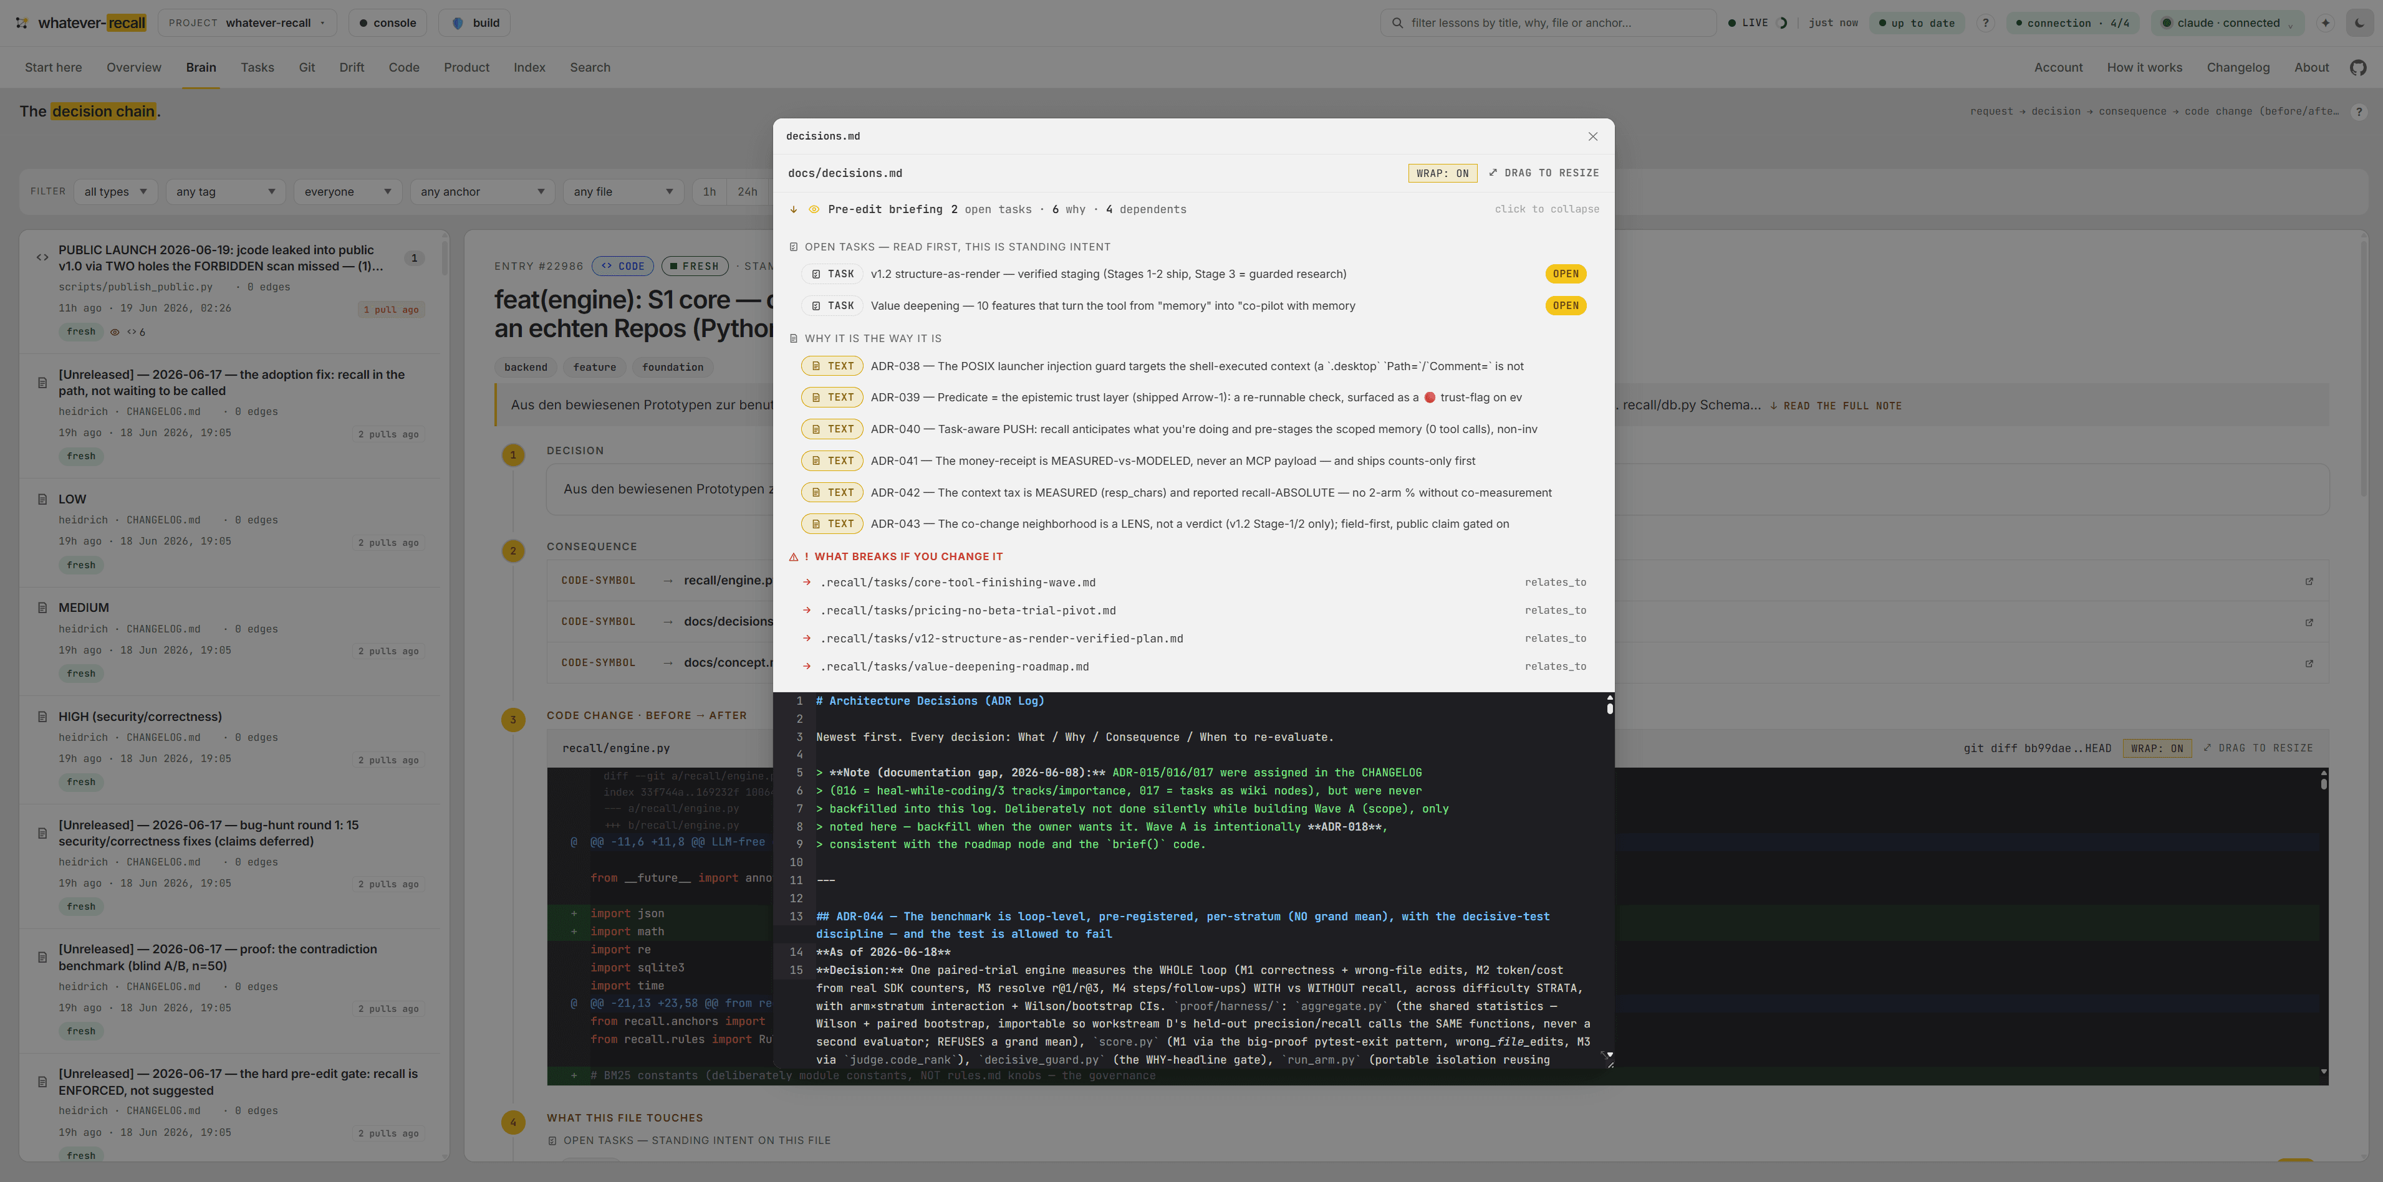Switch to the Drift tab
This screenshot has width=2383, height=1182.
coord(352,67)
